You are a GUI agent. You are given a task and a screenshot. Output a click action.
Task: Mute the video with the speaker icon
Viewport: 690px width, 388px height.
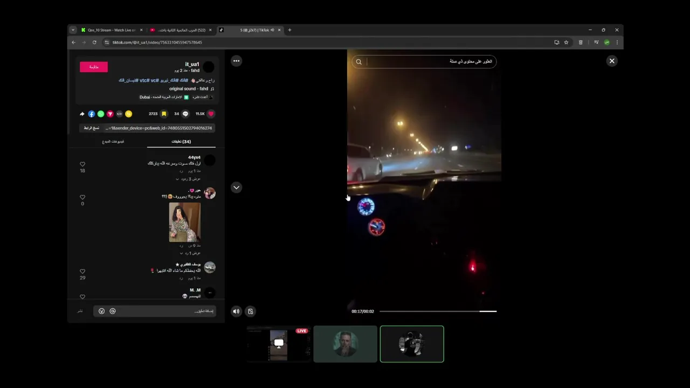(x=236, y=311)
